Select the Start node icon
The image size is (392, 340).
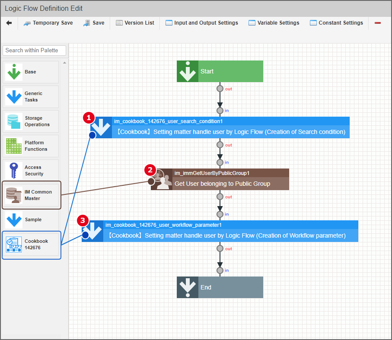[x=188, y=71]
